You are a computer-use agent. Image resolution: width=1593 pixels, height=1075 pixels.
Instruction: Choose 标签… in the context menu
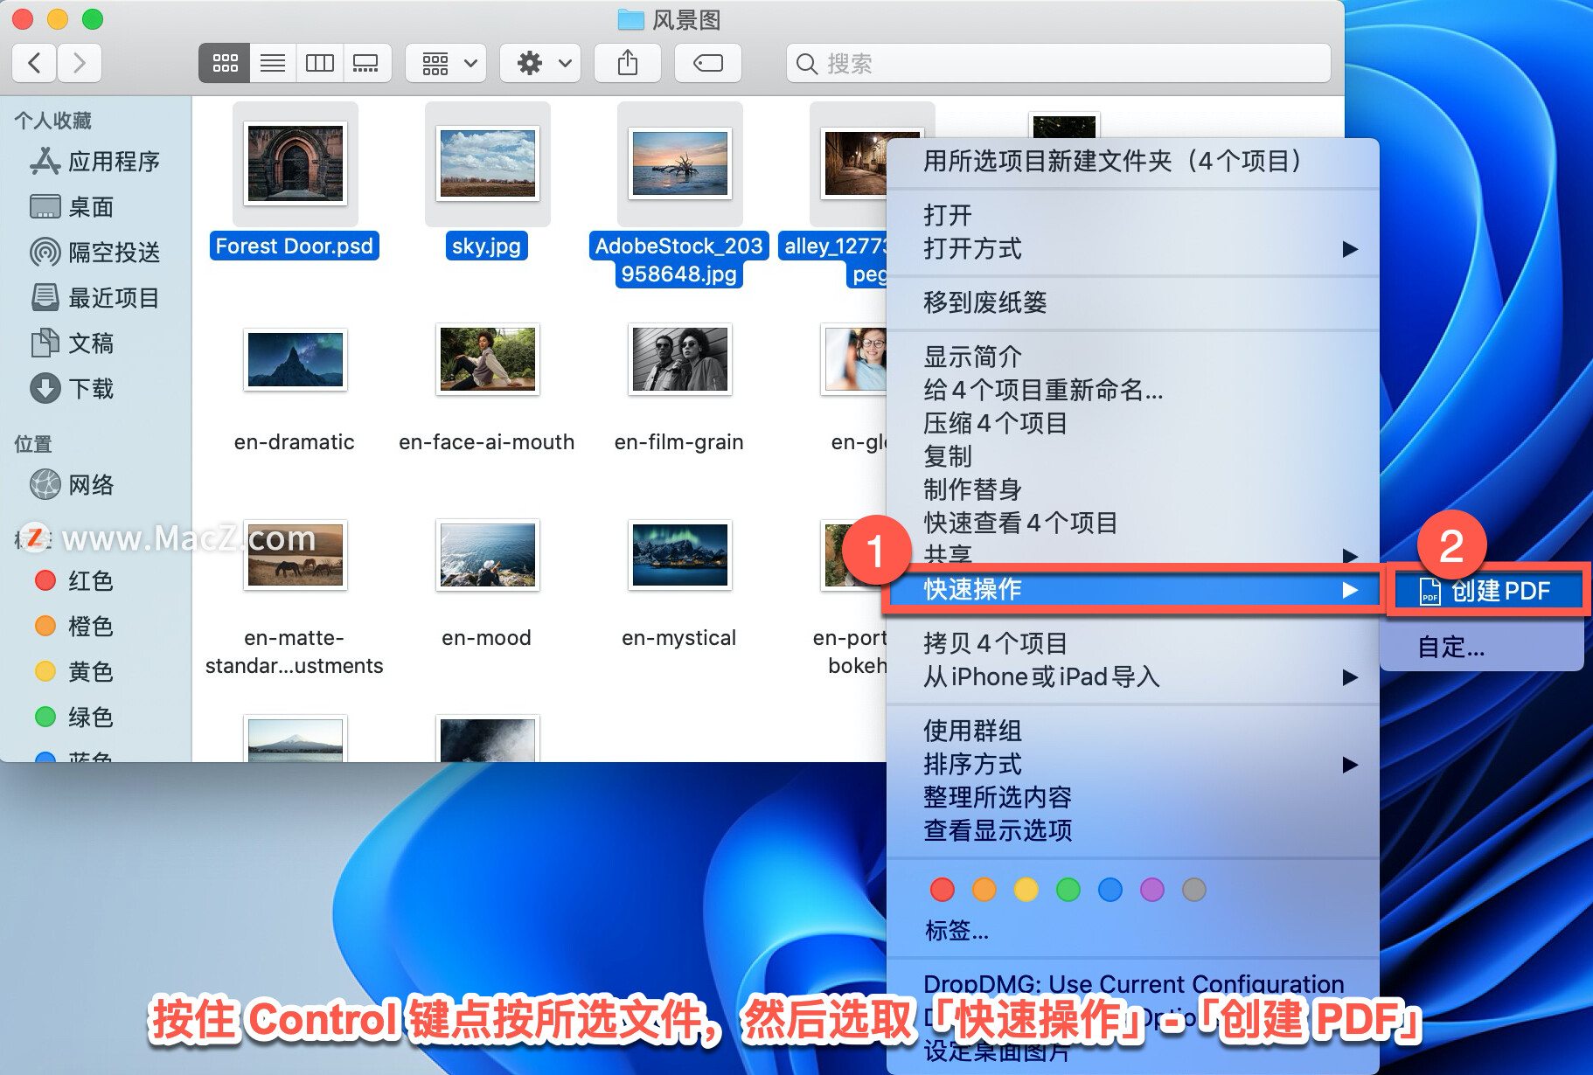pos(1133,932)
